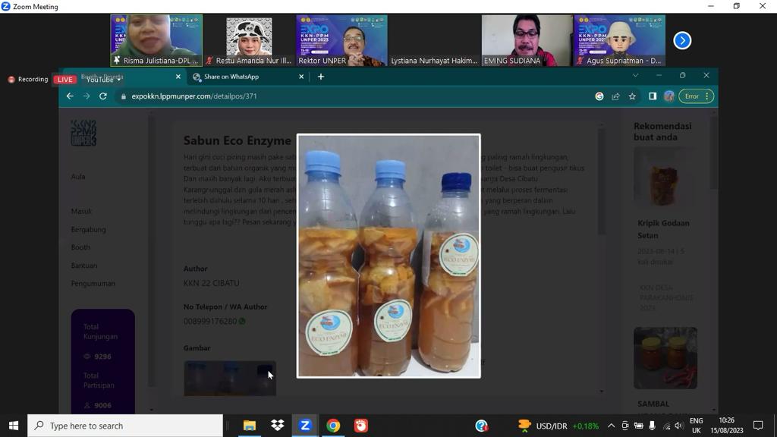The image size is (777, 437).
Task: Expand the YouTube live dropdown
Action: [119, 80]
